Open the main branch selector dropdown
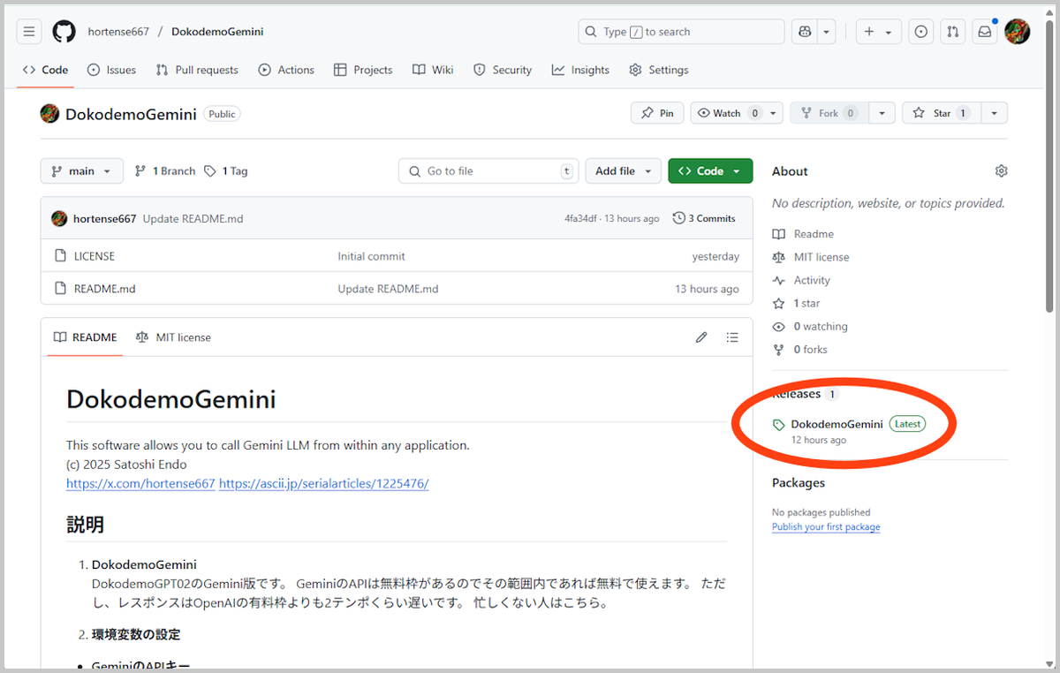This screenshot has width=1060, height=673. pos(81,171)
